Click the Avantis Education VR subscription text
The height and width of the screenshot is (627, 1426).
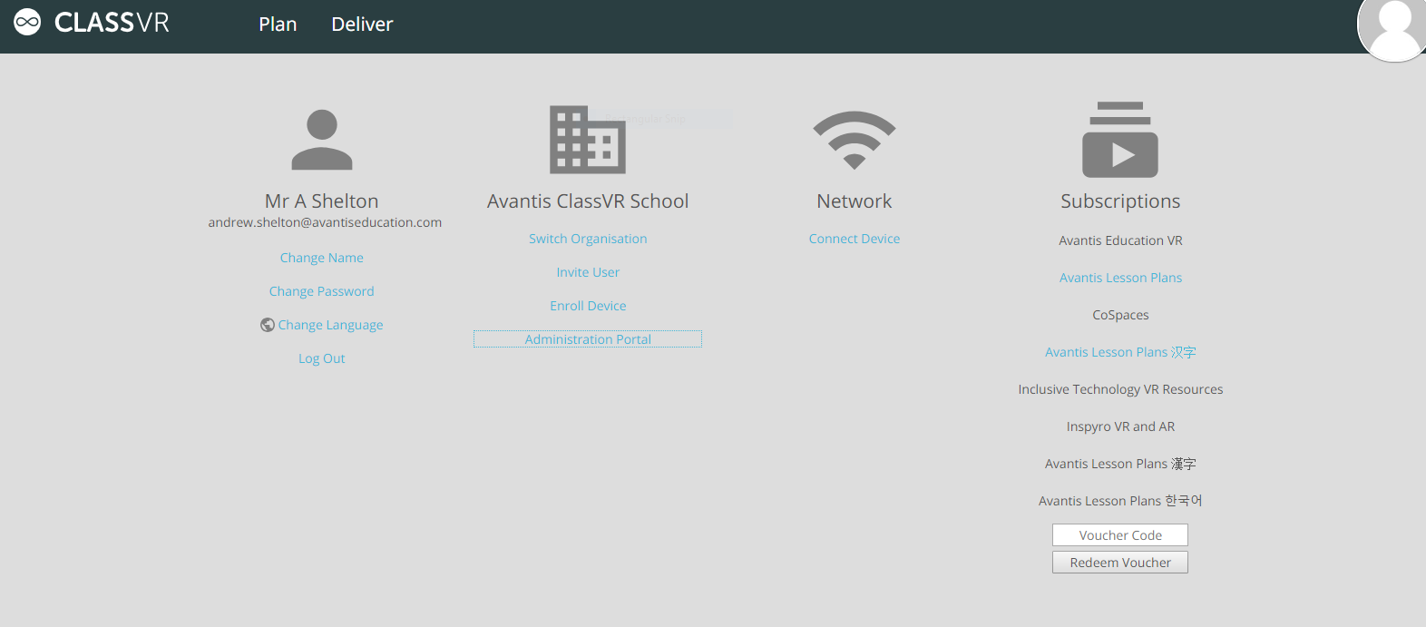click(x=1120, y=240)
